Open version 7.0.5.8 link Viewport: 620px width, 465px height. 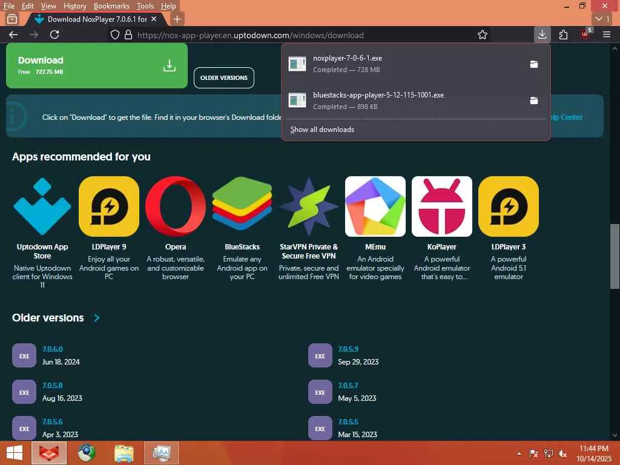(x=52, y=386)
